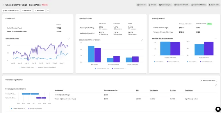Open the chat widget bubble

click(x=218, y=109)
